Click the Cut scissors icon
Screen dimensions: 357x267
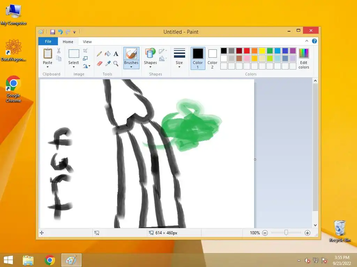(x=59, y=51)
